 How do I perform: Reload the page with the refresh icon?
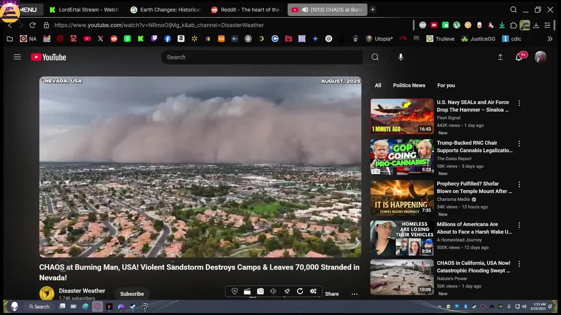pyautogui.click(x=32, y=25)
